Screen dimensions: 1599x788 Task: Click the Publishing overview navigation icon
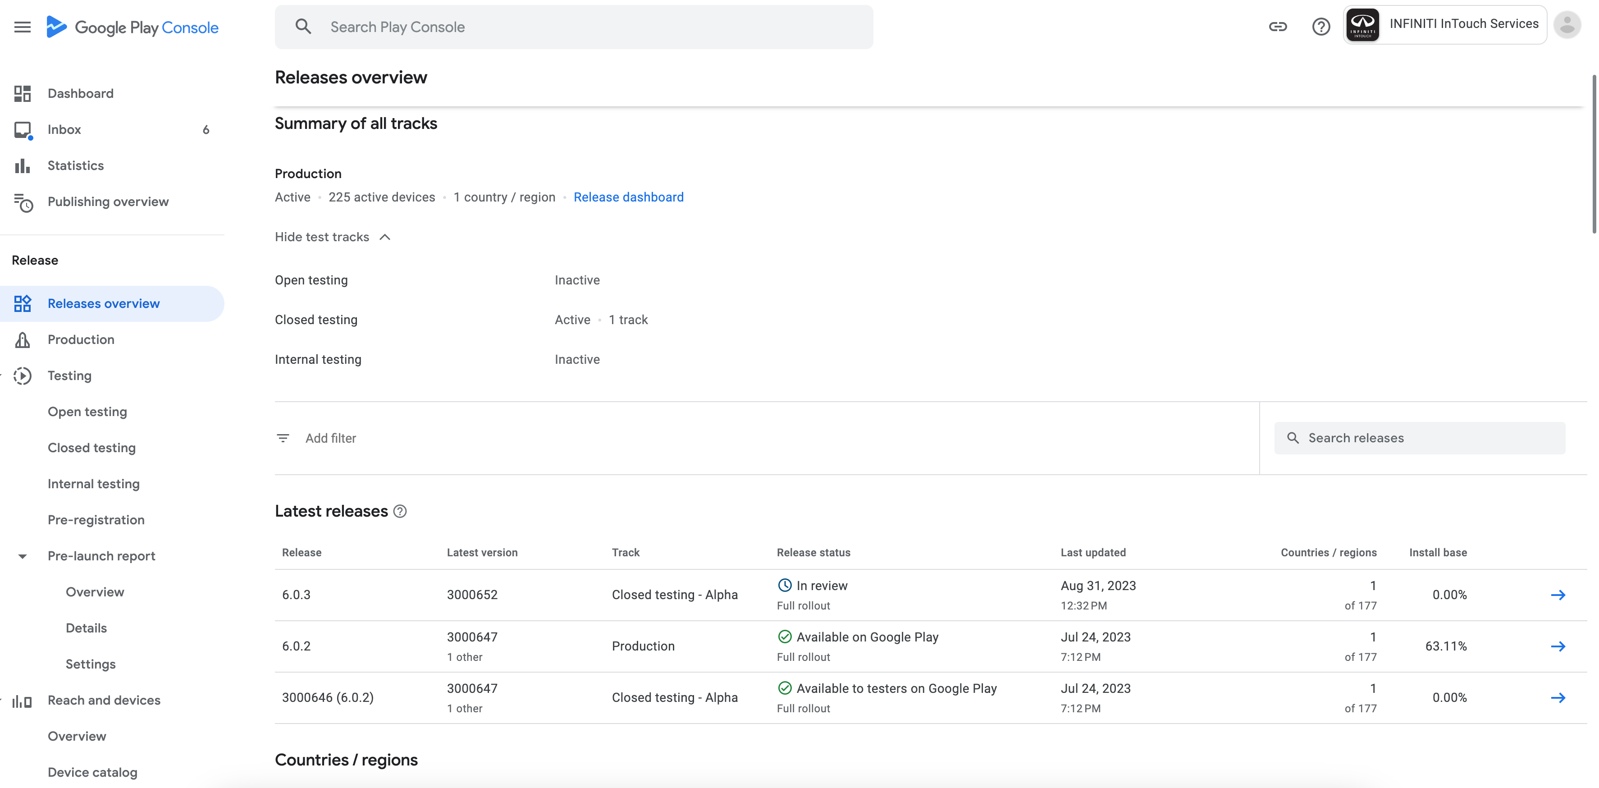click(23, 201)
